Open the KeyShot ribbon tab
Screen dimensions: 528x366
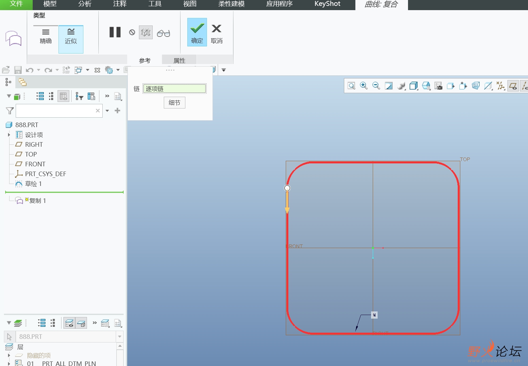pyautogui.click(x=327, y=4)
